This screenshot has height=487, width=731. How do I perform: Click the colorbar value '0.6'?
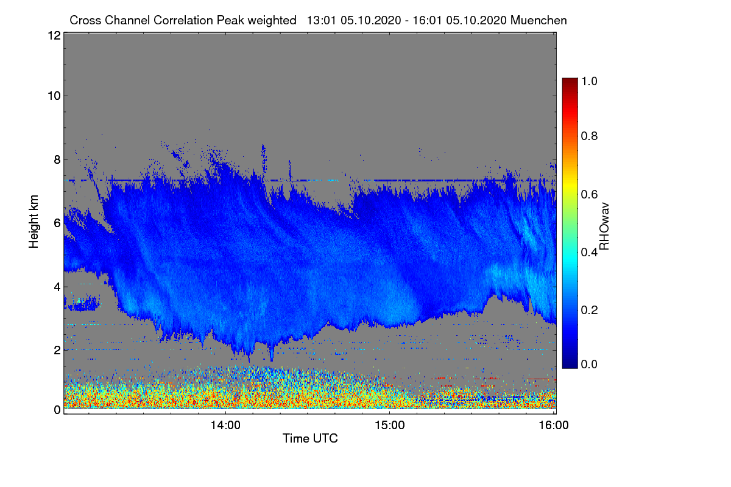pos(590,194)
